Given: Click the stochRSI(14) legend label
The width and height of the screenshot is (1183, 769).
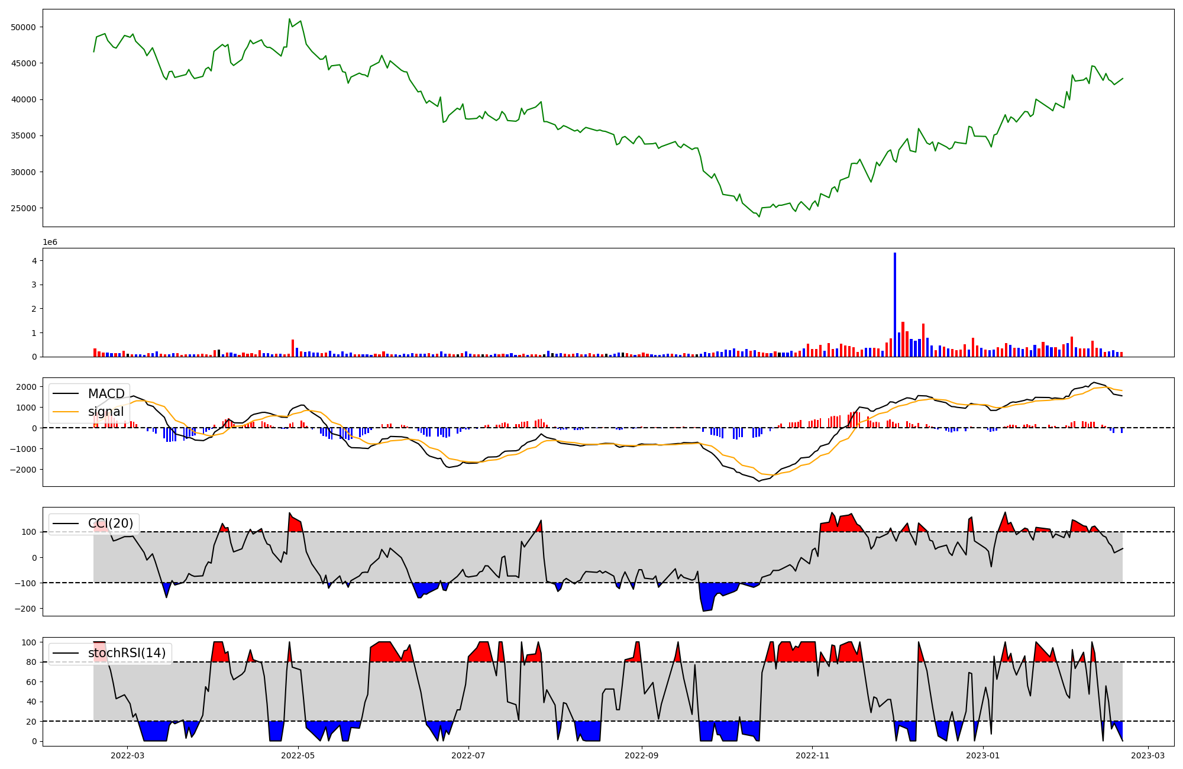Looking at the screenshot, I should point(127,653).
